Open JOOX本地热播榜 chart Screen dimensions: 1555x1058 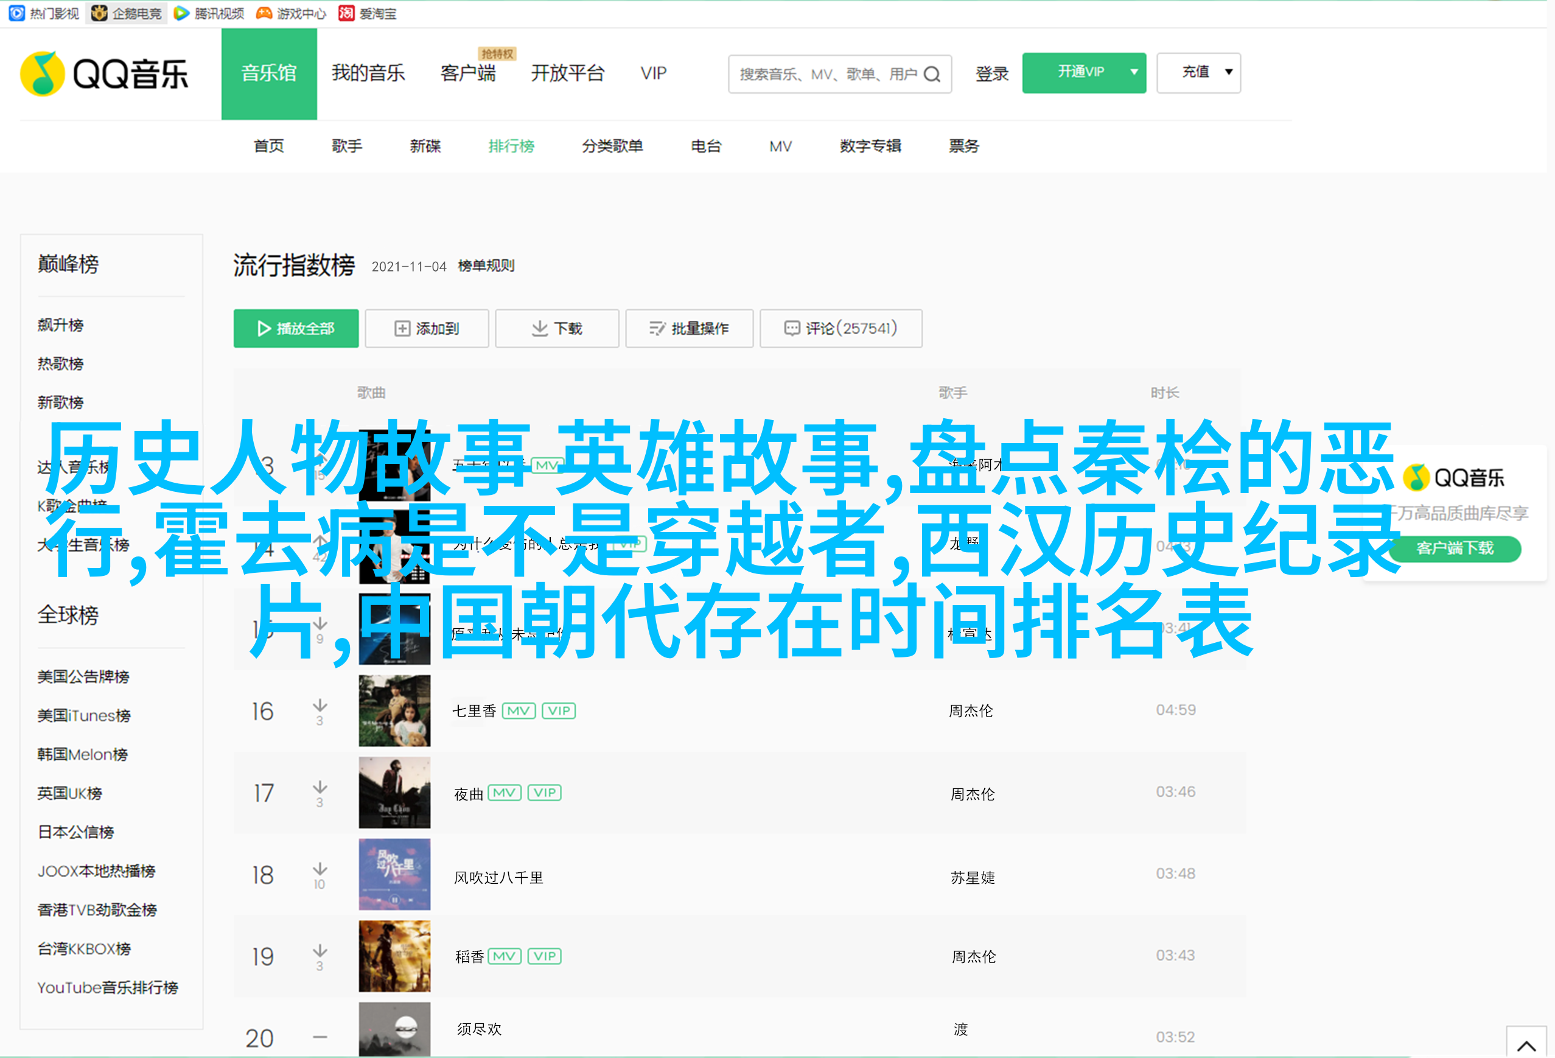point(96,871)
